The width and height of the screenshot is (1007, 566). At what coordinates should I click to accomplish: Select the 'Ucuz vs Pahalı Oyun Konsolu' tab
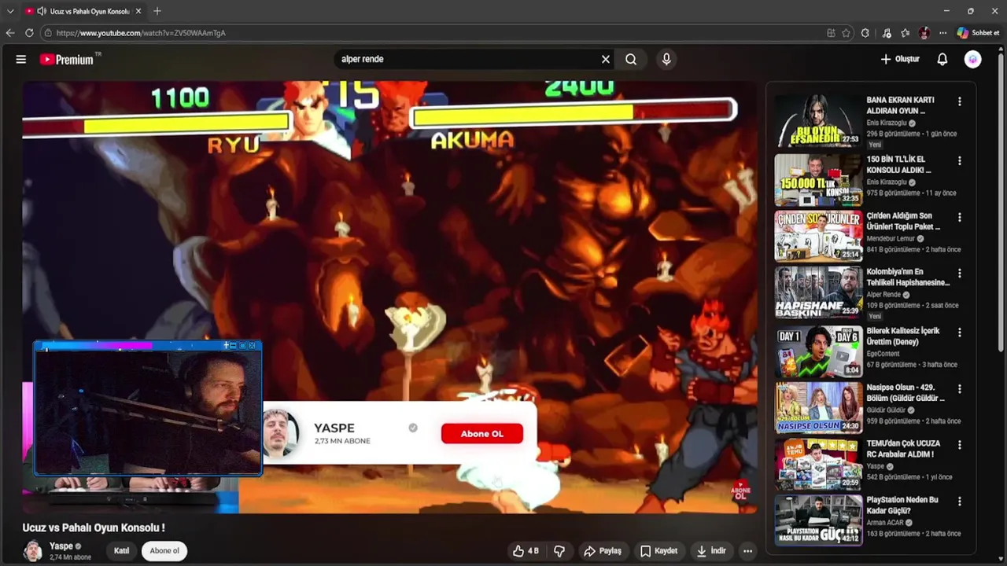pyautogui.click(x=83, y=11)
